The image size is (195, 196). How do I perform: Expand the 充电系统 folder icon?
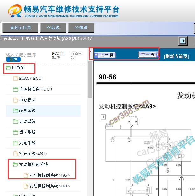click(16, 143)
